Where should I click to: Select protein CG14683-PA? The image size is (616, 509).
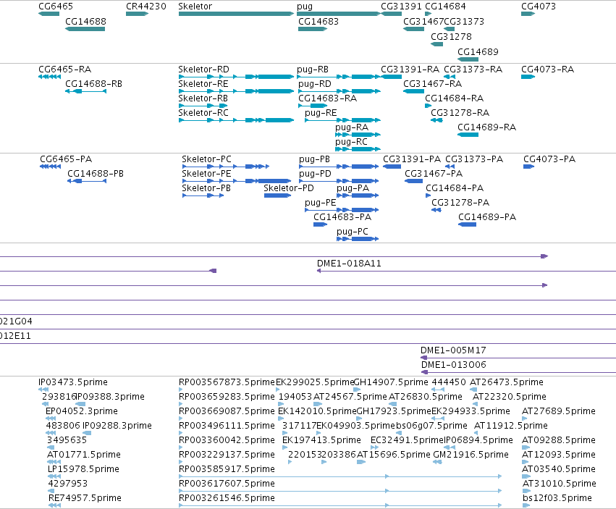pyautogui.click(x=320, y=225)
